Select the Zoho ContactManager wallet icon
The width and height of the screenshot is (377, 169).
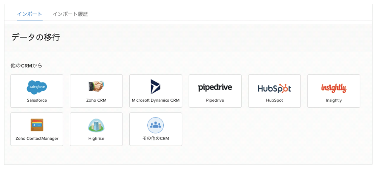[37, 125]
